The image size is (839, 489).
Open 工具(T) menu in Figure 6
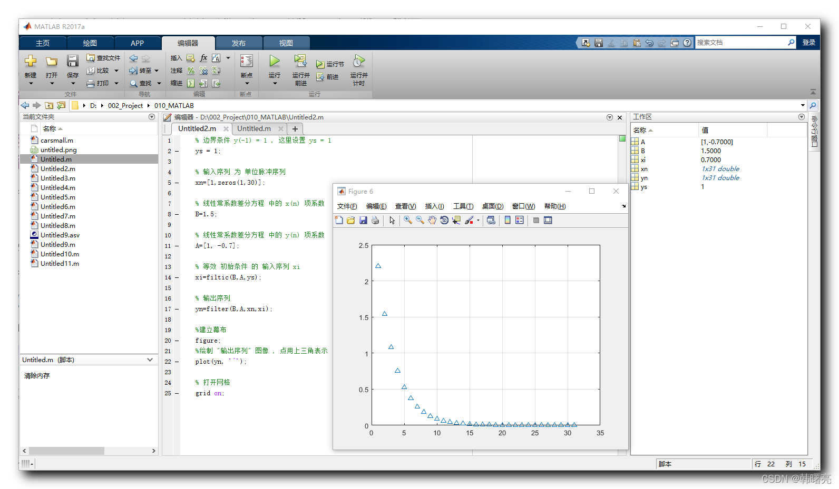coord(463,206)
